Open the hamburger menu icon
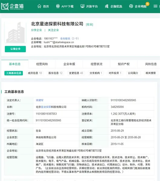The image size is (160, 181). point(155,6)
